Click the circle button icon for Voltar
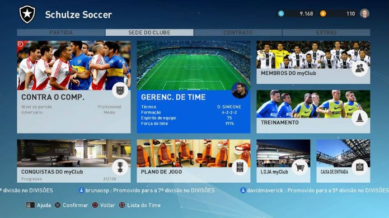The width and height of the screenshot is (389, 218). pos(95,205)
